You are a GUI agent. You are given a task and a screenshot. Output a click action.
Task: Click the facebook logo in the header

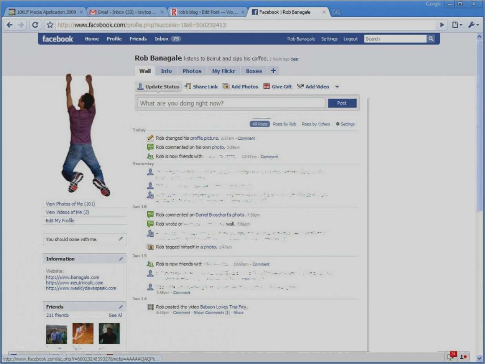pyautogui.click(x=58, y=39)
